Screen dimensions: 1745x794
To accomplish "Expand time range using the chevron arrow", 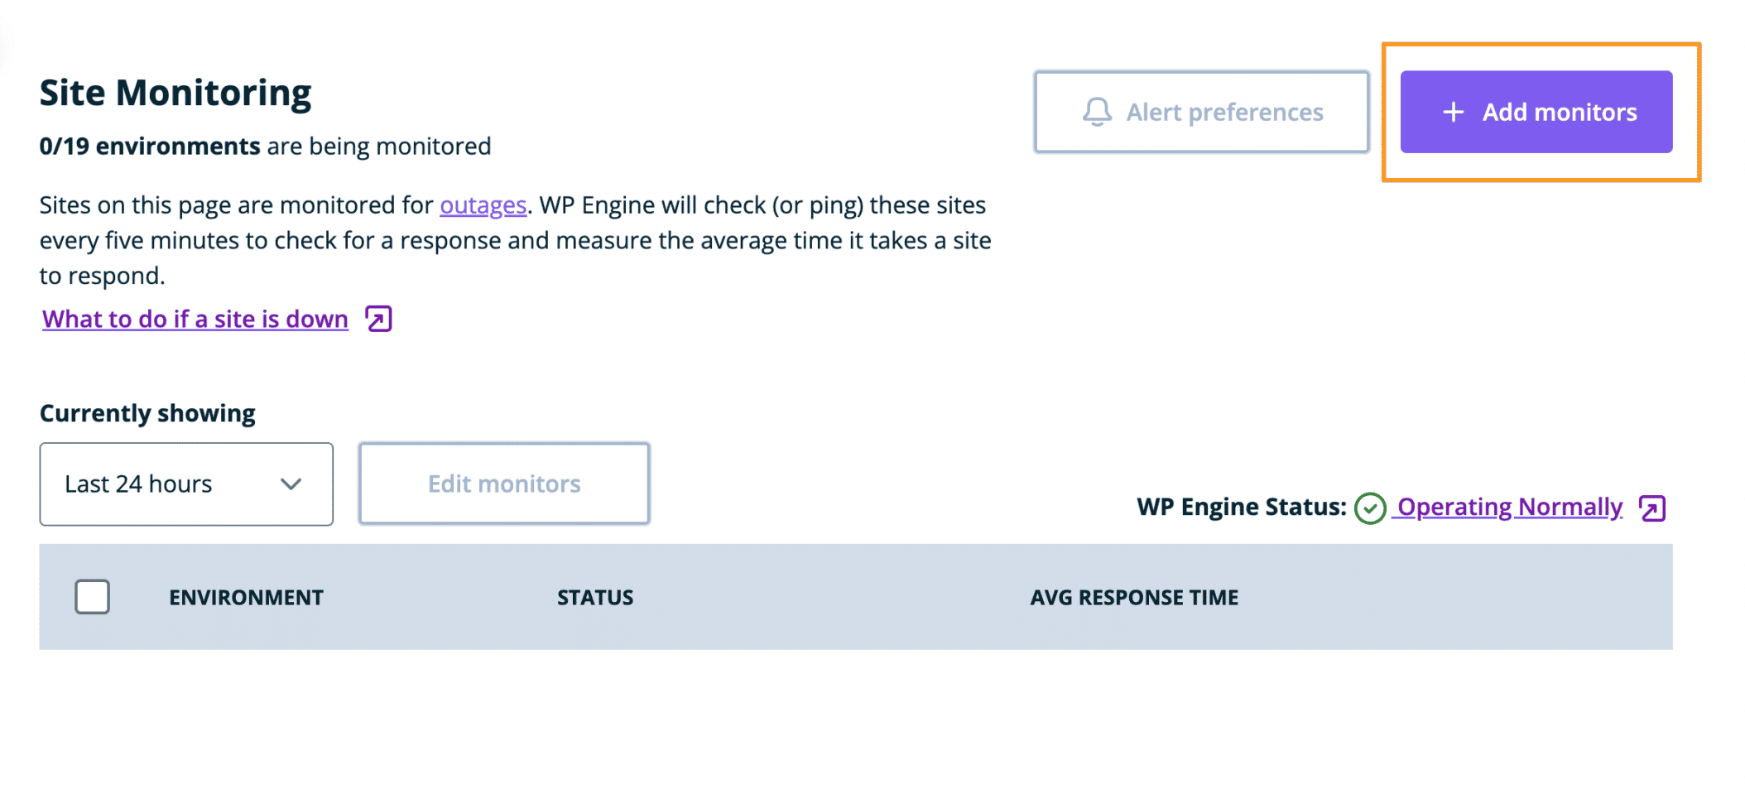I will [291, 484].
